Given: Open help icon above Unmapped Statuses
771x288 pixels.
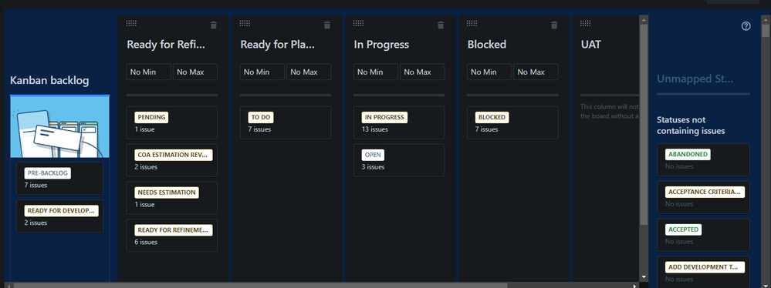Looking at the screenshot, I should pyautogui.click(x=746, y=26).
